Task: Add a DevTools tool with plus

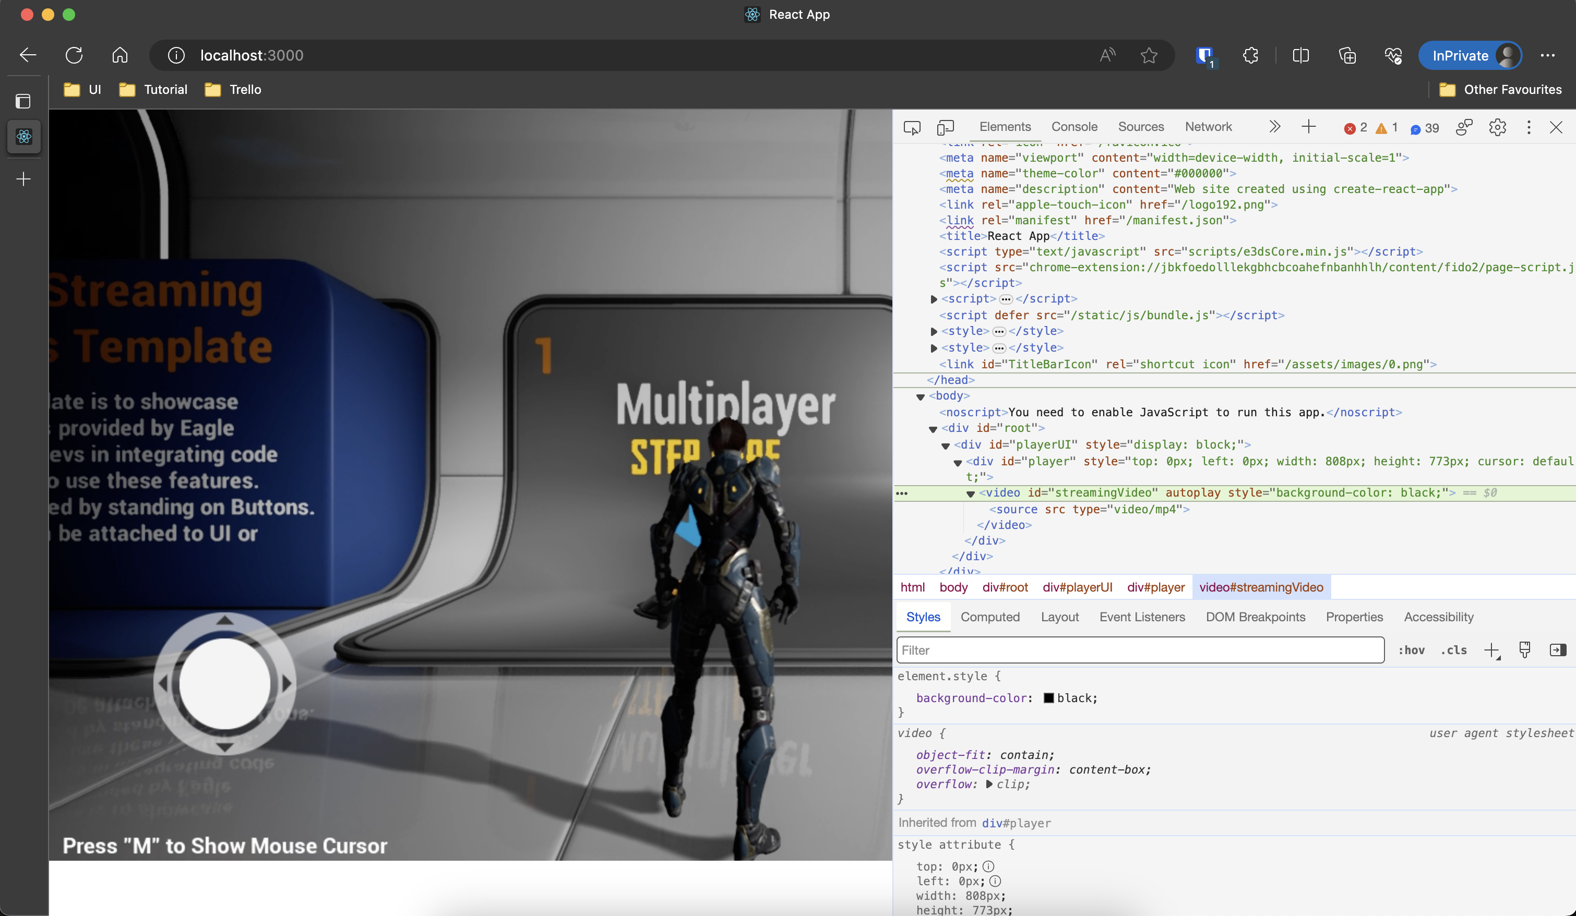Action: point(1308,127)
